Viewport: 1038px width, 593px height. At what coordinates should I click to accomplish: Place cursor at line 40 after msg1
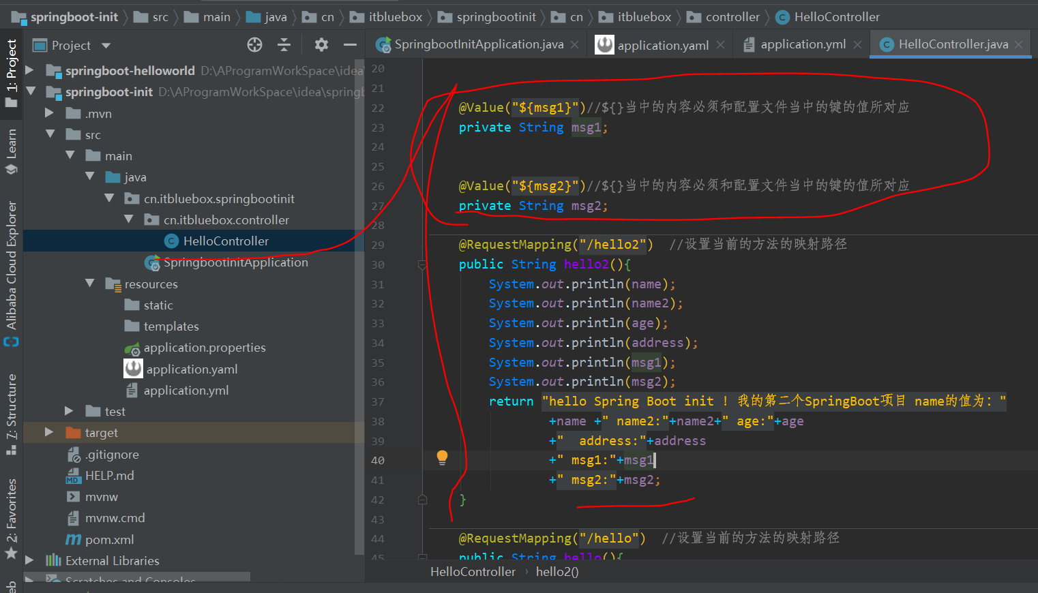pyautogui.click(x=655, y=460)
